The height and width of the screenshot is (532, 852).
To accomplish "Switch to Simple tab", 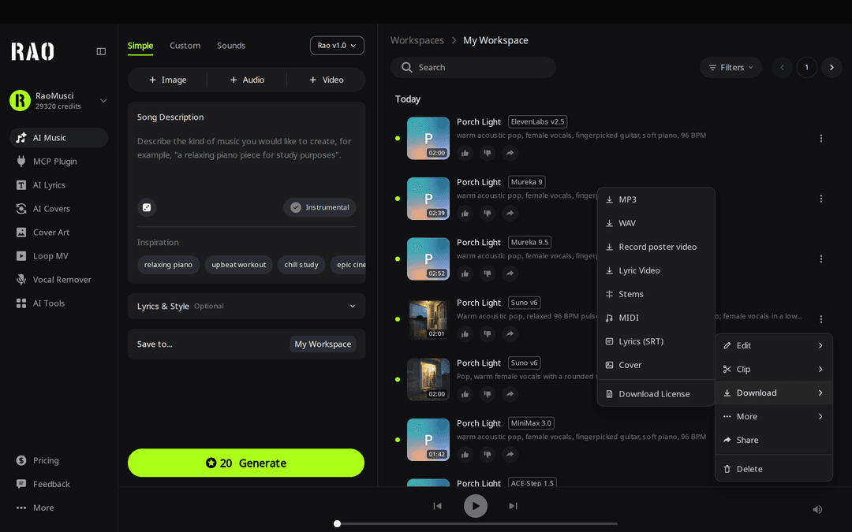I will (140, 47).
